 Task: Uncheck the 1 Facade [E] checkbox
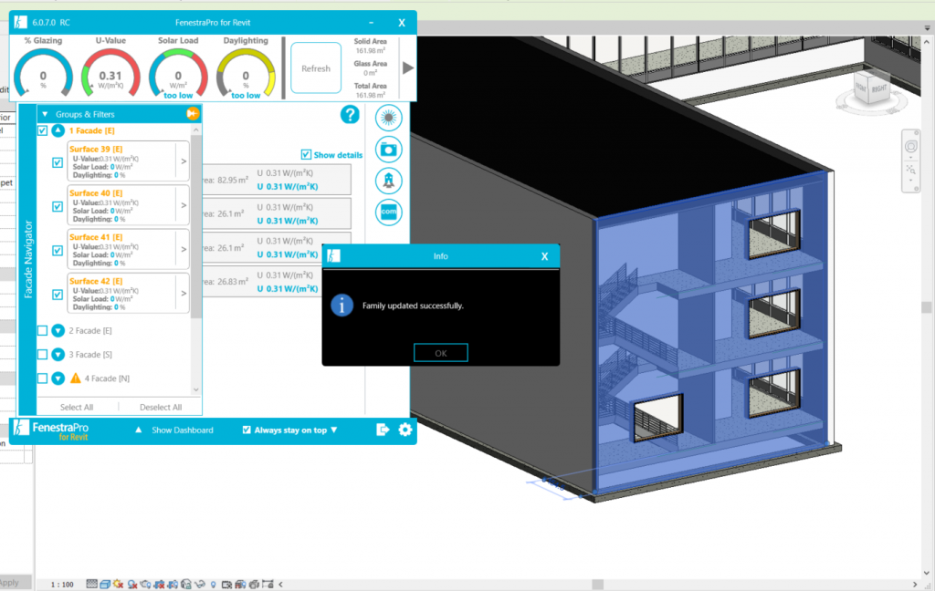pyautogui.click(x=42, y=130)
